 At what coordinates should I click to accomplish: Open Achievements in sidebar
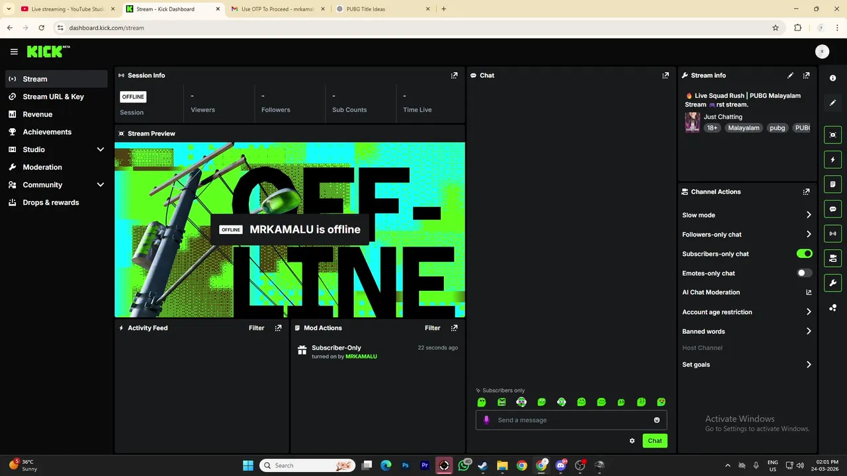click(56, 132)
